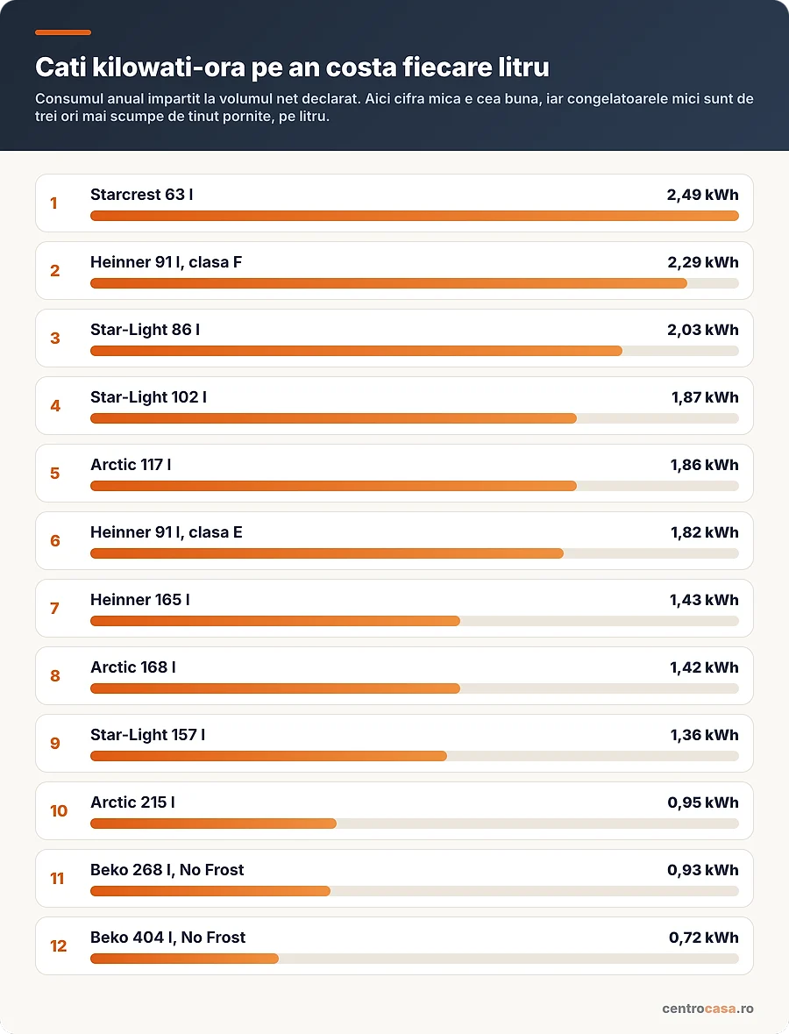Click the 2,49 kWh value label
Screen dimensions: 789x1034
(703, 195)
